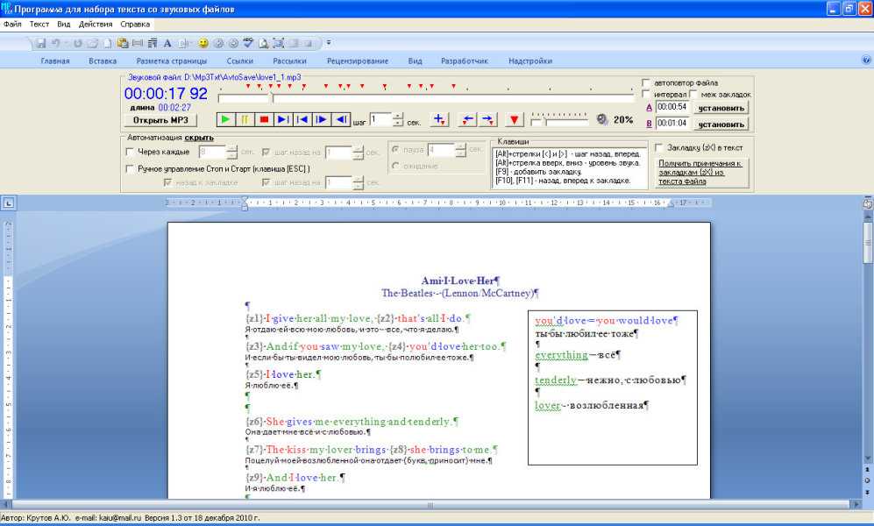Viewport: 874px width, 526px height.
Task: Open the Текст menu
Action: point(39,24)
